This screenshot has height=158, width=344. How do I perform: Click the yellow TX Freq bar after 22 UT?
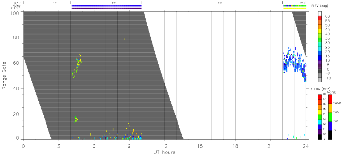tap(294, 8)
